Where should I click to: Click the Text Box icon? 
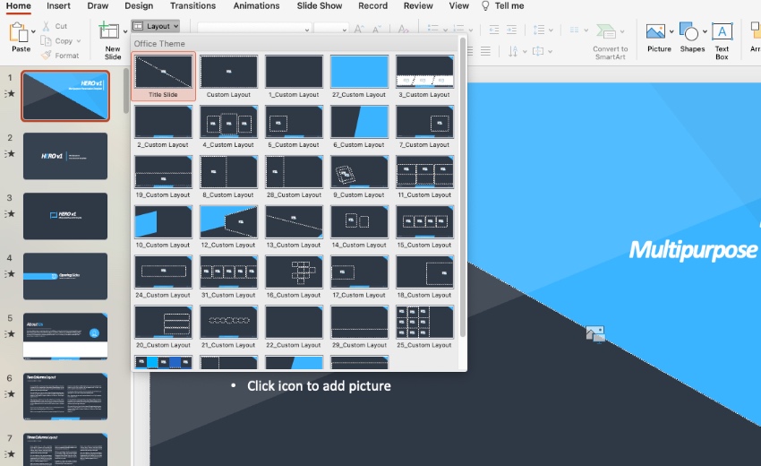[x=723, y=31]
